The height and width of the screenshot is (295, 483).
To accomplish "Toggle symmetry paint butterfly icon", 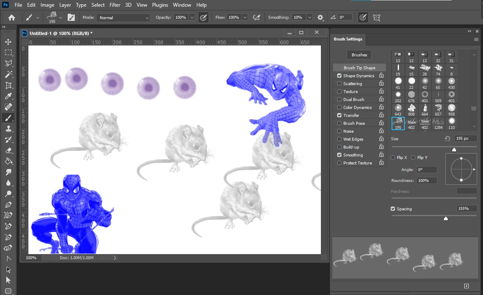I will coord(376,18).
